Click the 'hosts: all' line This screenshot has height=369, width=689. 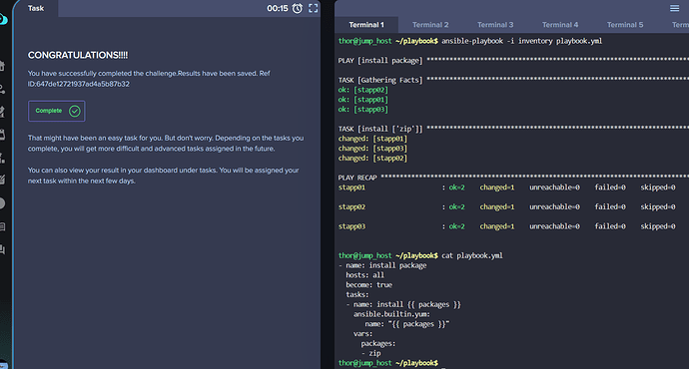pos(364,275)
